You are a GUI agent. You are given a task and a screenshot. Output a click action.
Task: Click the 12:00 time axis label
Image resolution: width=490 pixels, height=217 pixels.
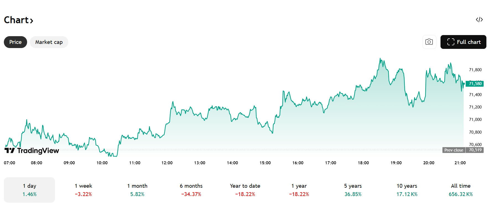[167, 163]
